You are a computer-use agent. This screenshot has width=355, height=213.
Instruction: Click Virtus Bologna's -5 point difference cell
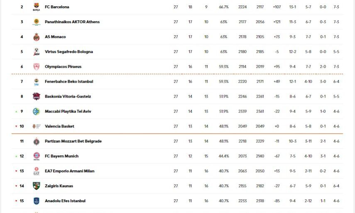pos(277,52)
